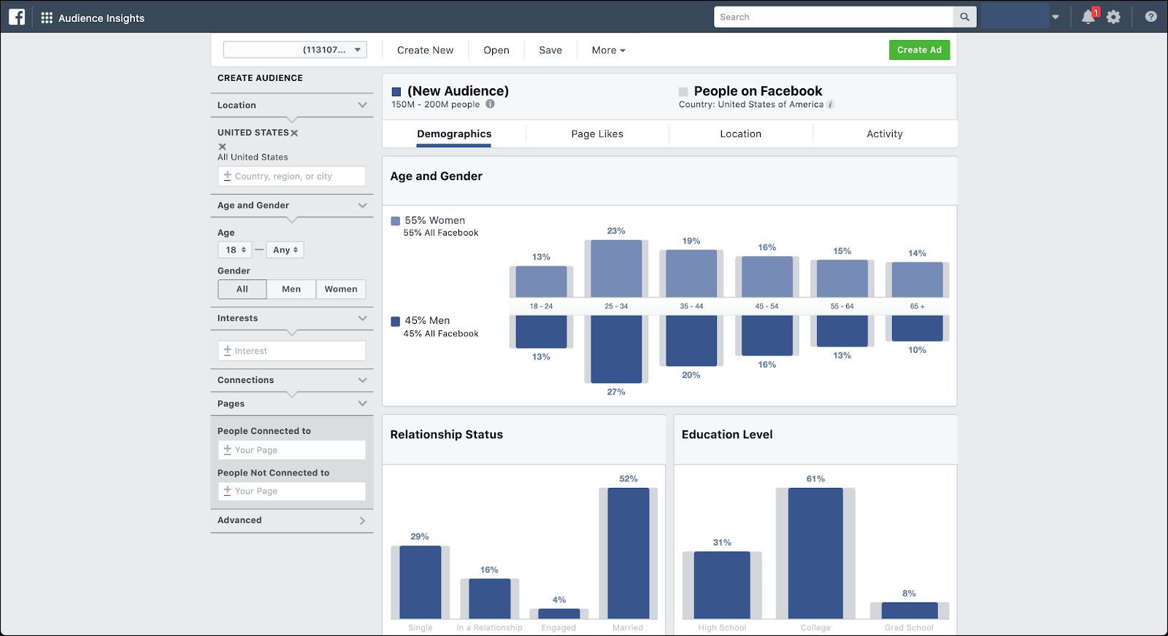Click the 55% Women legend swatch
The image size is (1168, 636).
tap(396, 221)
